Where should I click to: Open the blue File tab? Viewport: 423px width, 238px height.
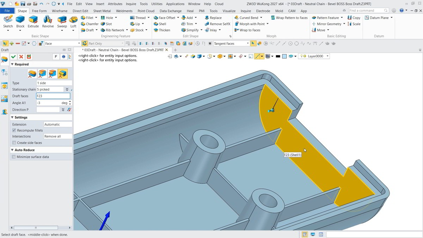(7, 11)
